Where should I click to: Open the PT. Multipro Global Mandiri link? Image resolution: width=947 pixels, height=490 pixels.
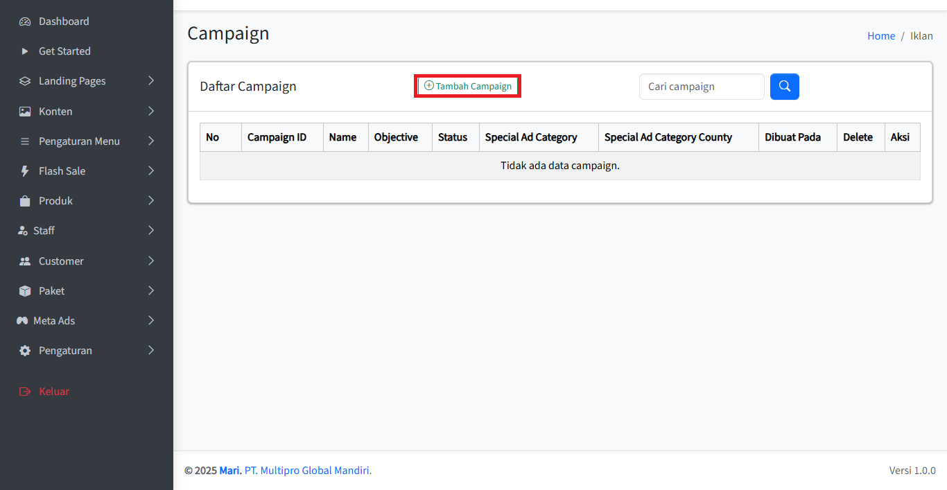(x=307, y=471)
